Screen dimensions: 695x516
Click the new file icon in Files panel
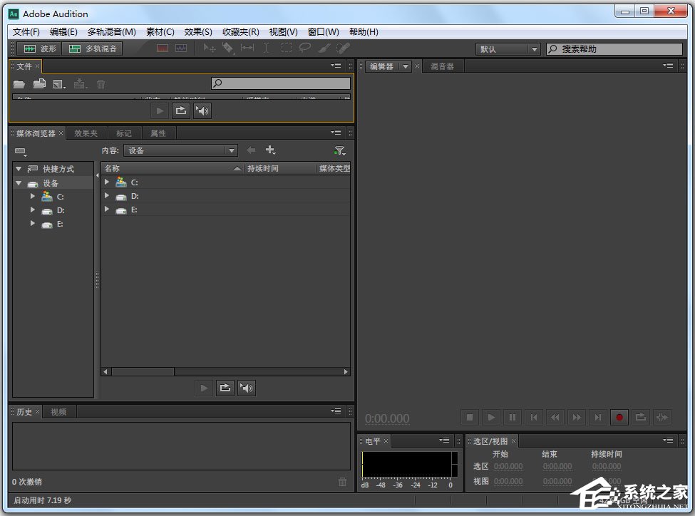59,84
